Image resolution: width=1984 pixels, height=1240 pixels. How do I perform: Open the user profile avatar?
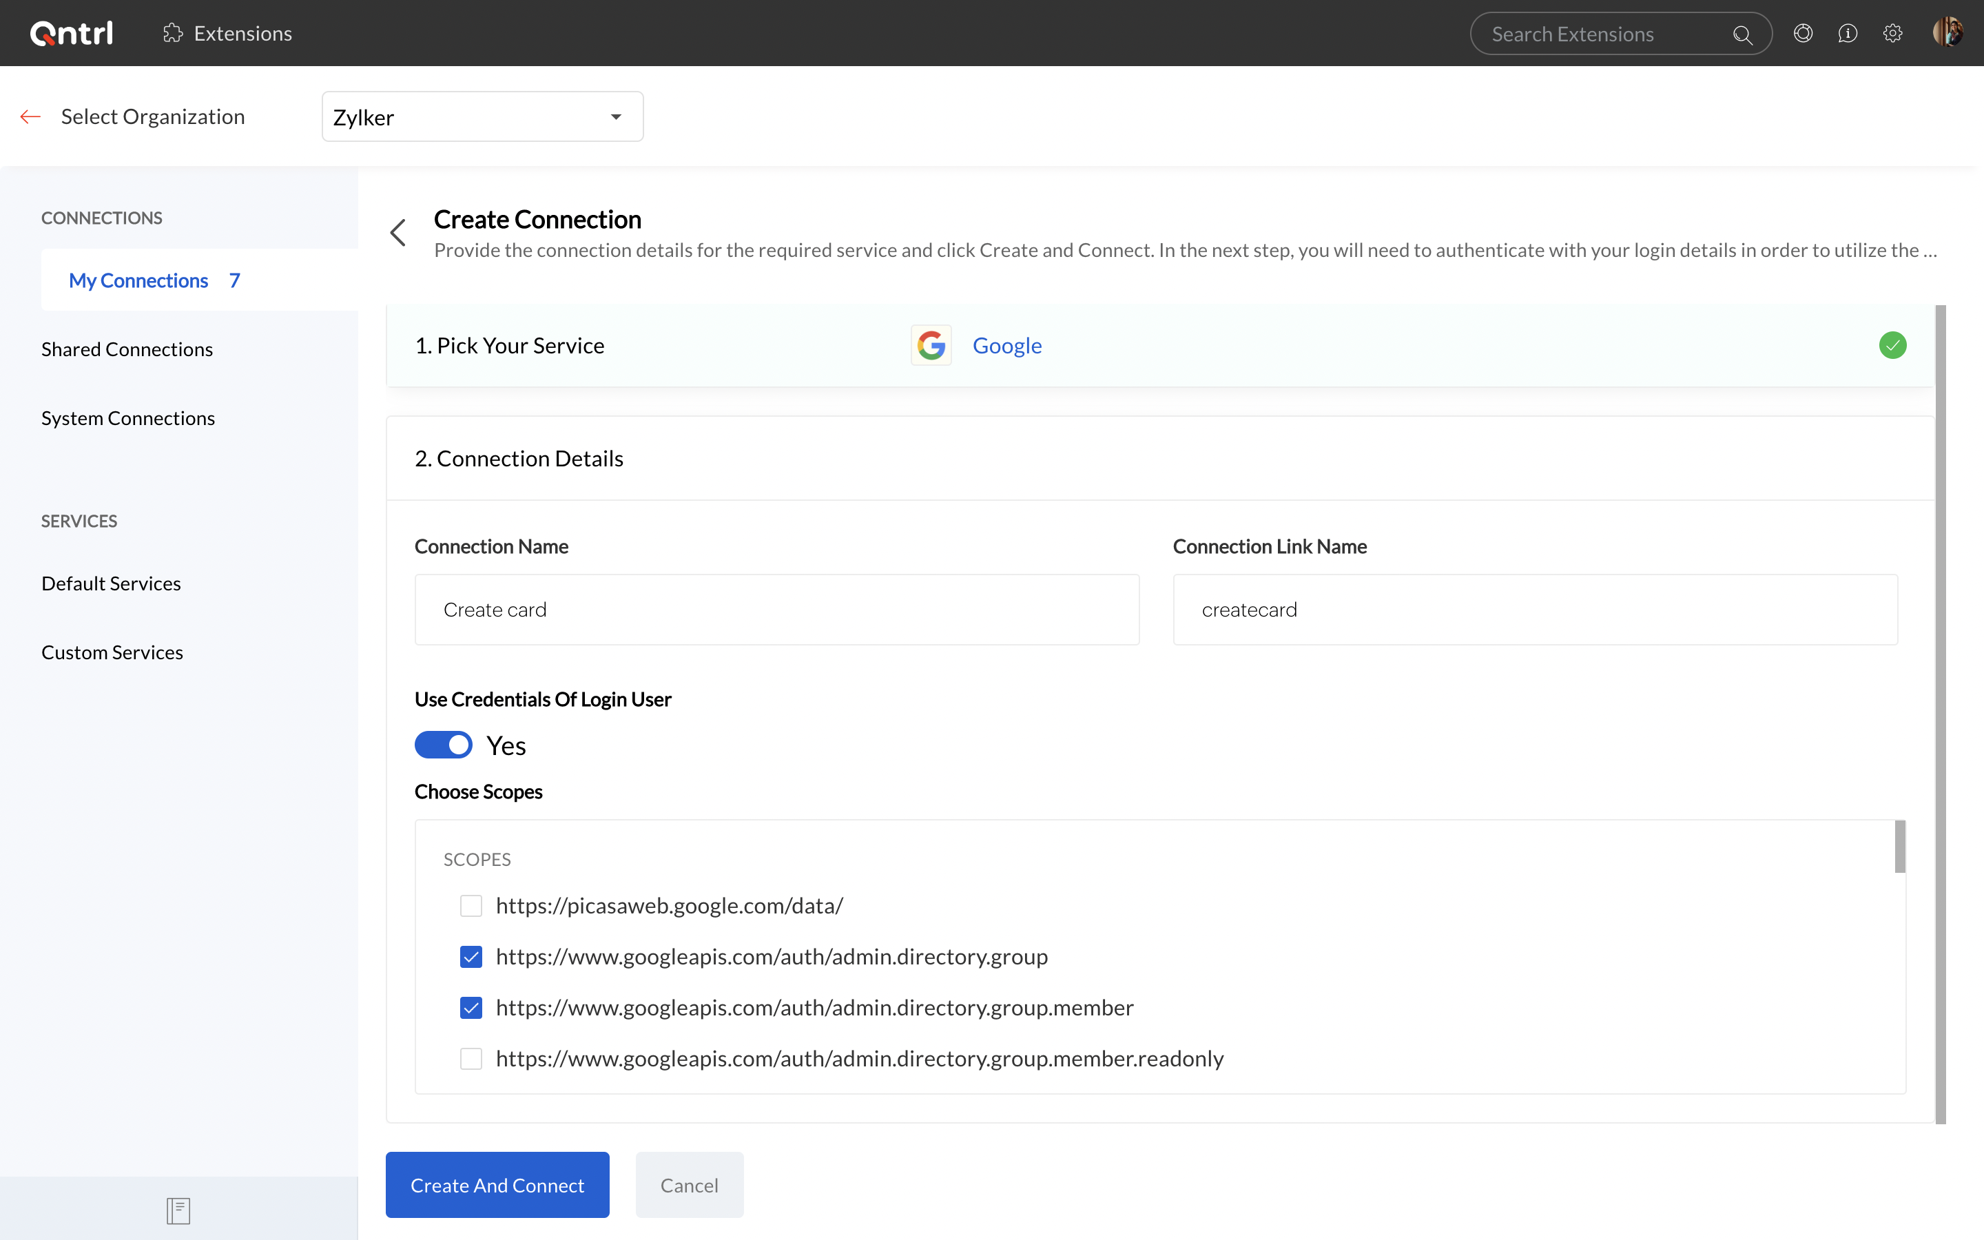pyautogui.click(x=1947, y=33)
